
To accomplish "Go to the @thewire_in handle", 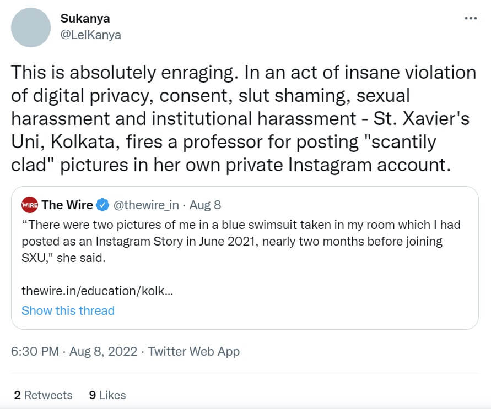I will tap(146, 205).
